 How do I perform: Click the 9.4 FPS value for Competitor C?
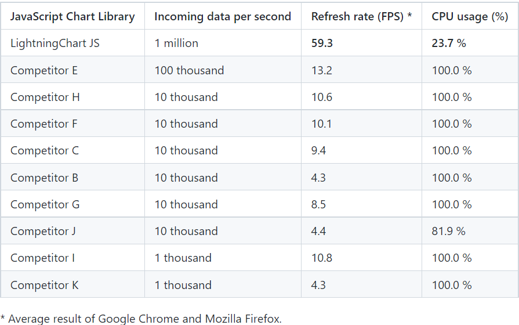(318, 150)
